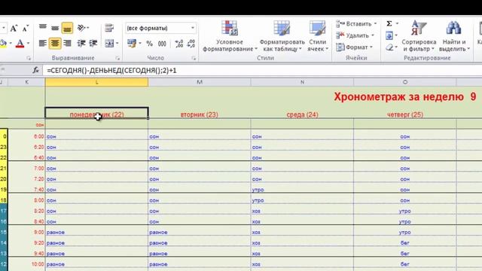Toggle align text left
Screen dimensions: 482x271
[x=43, y=44]
